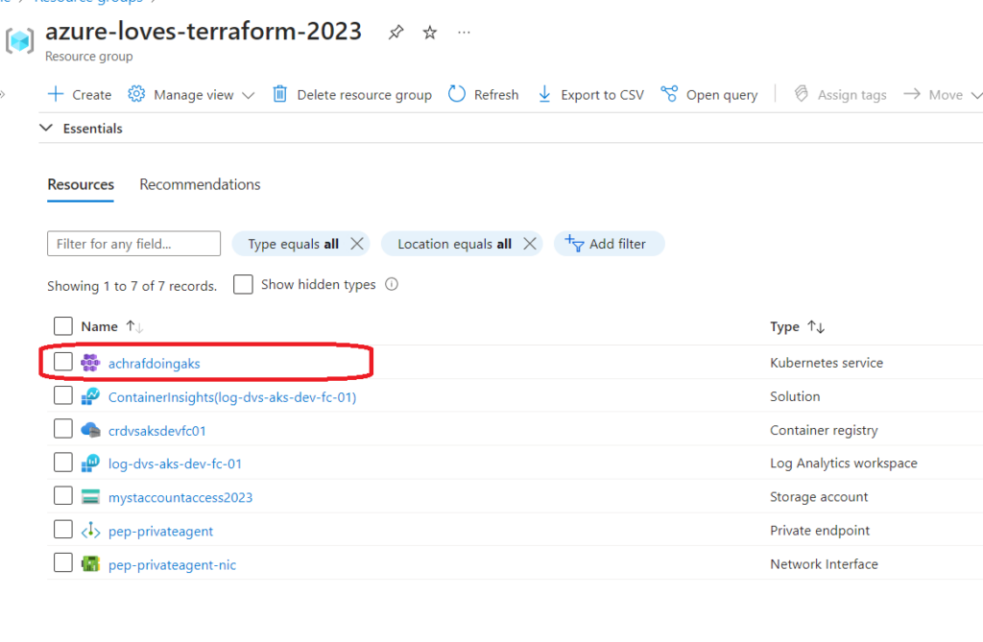Image resolution: width=983 pixels, height=642 pixels.
Task: Open the Manage view dropdown
Action: click(x=191, y=94)
